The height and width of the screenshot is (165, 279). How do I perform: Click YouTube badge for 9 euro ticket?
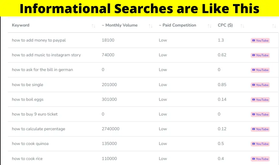point(260,114)
